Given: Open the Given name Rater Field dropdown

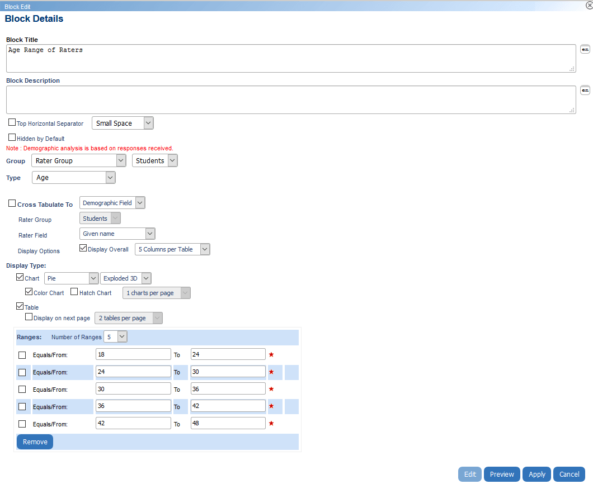Looking at the screenshot, I should coord(117,234).
